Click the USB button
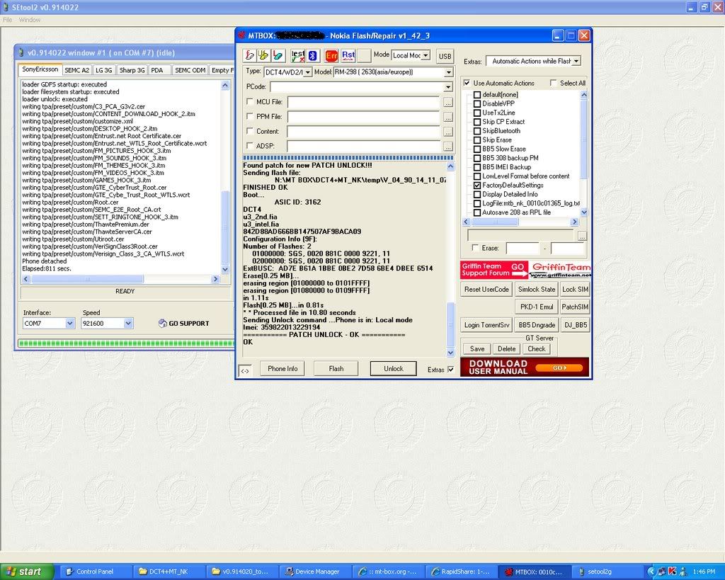 (445, 56)
